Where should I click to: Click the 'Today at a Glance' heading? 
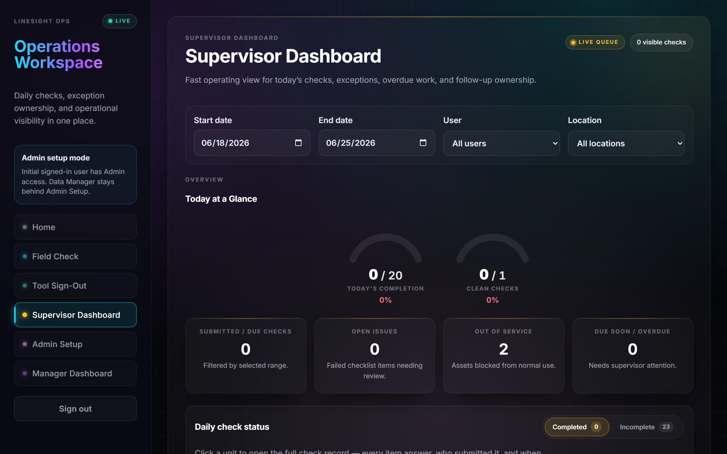221,199
